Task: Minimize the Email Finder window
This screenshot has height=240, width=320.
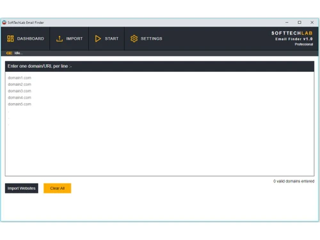Action: 287,22
